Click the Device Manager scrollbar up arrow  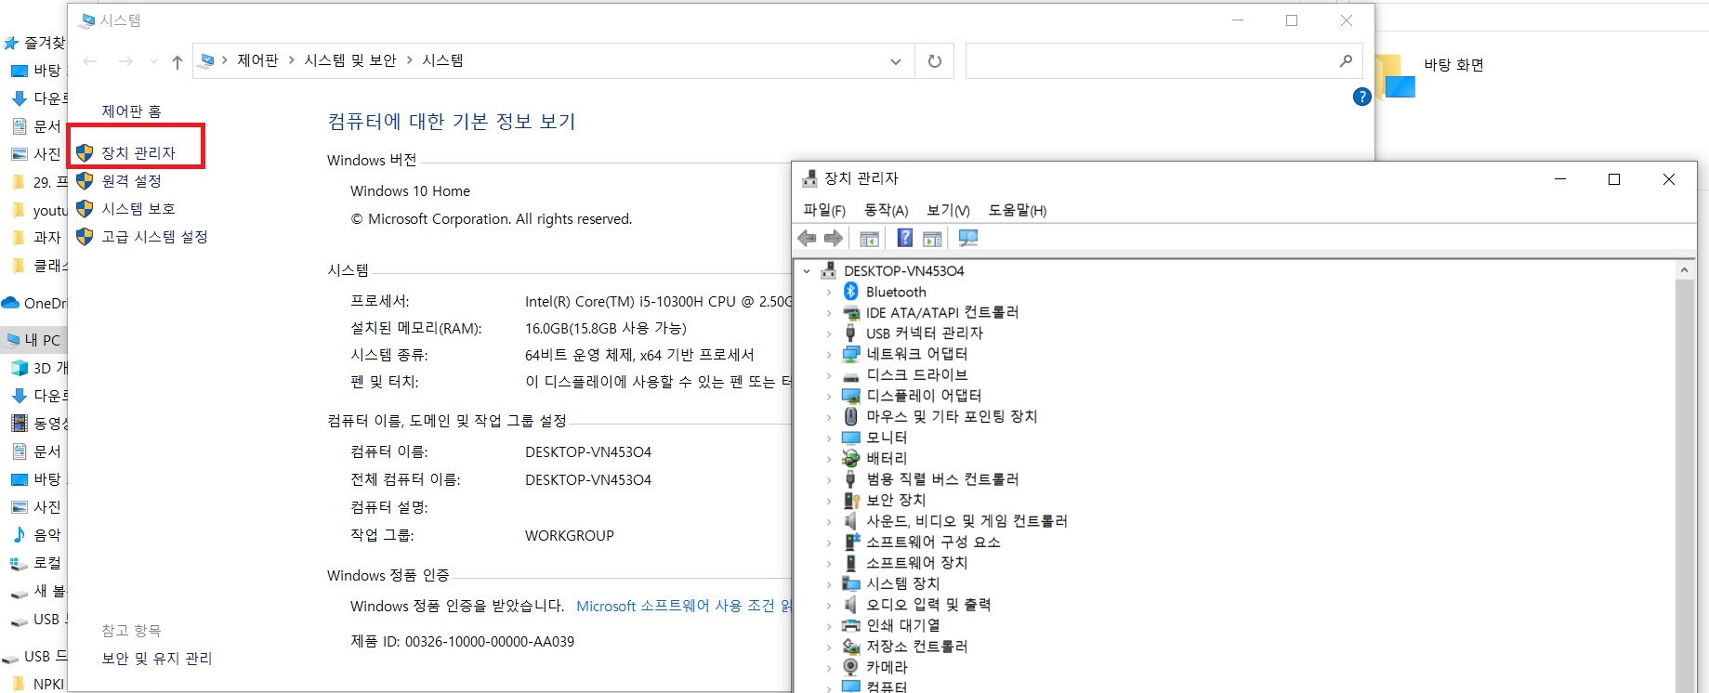pyautogui.click(x=1684, y=269)
